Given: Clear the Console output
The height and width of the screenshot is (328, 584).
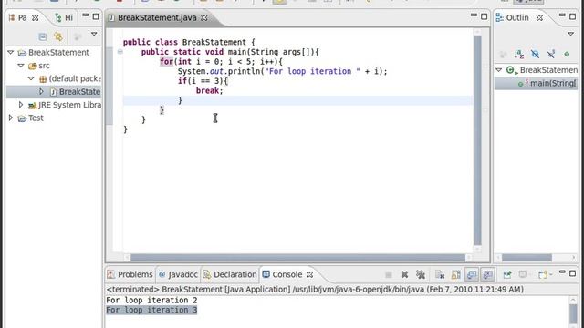Looking at the screenshot, I should pyautogui.click(x=440, y=275).
